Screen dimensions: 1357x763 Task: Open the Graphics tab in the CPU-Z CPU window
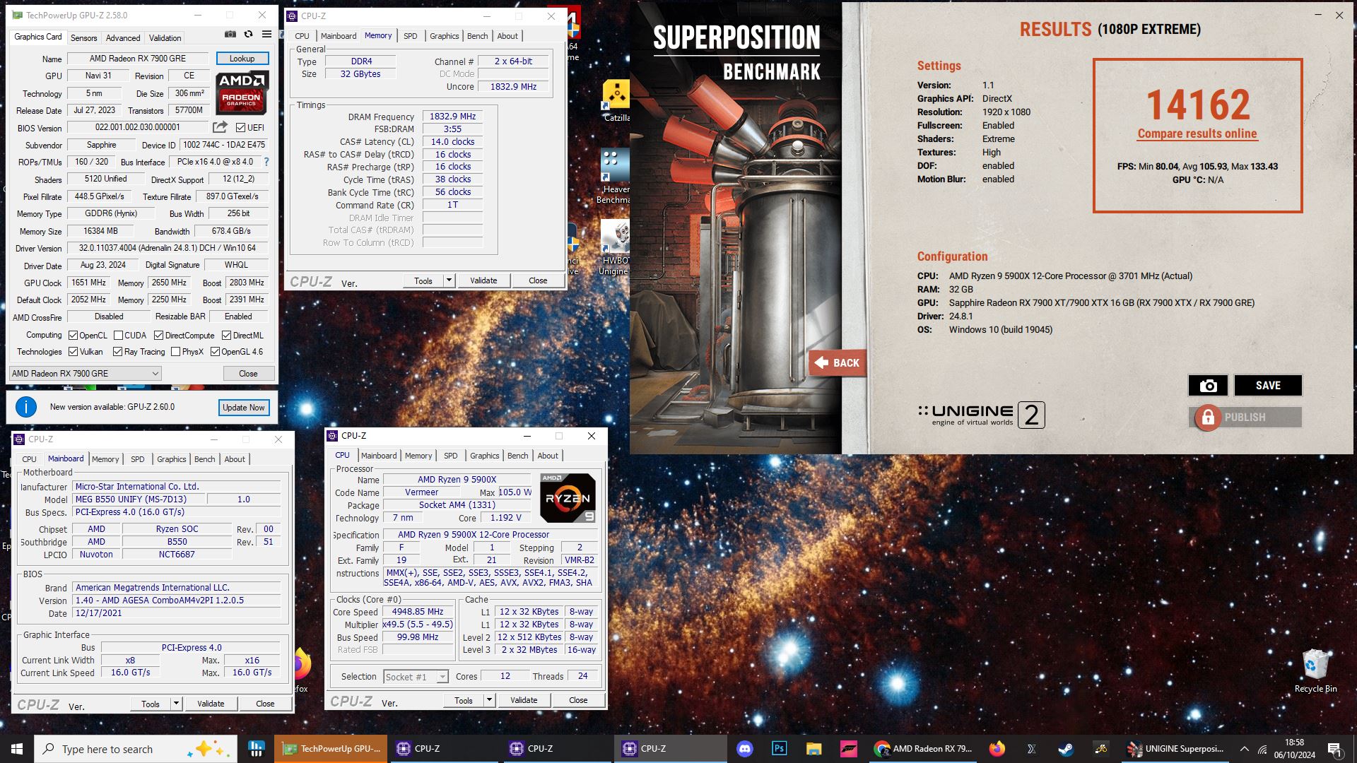[x=484, y=456]
